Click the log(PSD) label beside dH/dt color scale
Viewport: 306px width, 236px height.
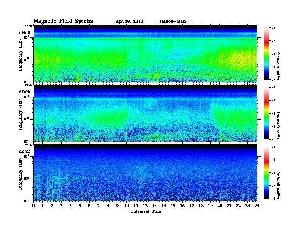coord(279,66)
